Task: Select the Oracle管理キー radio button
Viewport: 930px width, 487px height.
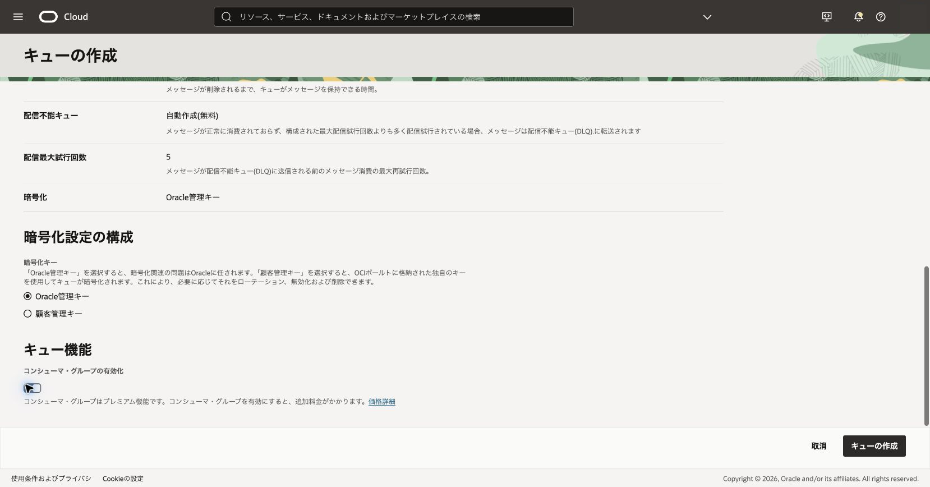Action: click(x=27, y=296)
